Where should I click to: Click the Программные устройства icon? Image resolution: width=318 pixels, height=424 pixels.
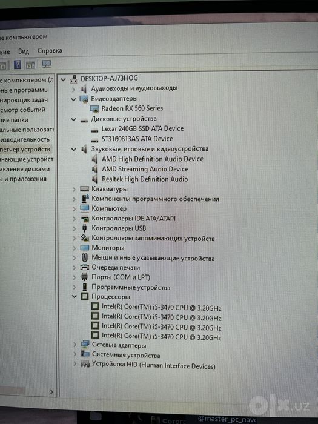point(85,287)
